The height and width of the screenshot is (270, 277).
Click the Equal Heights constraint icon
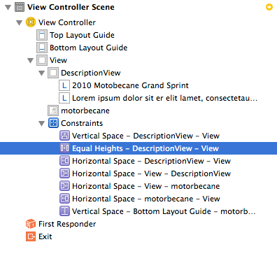64,148
